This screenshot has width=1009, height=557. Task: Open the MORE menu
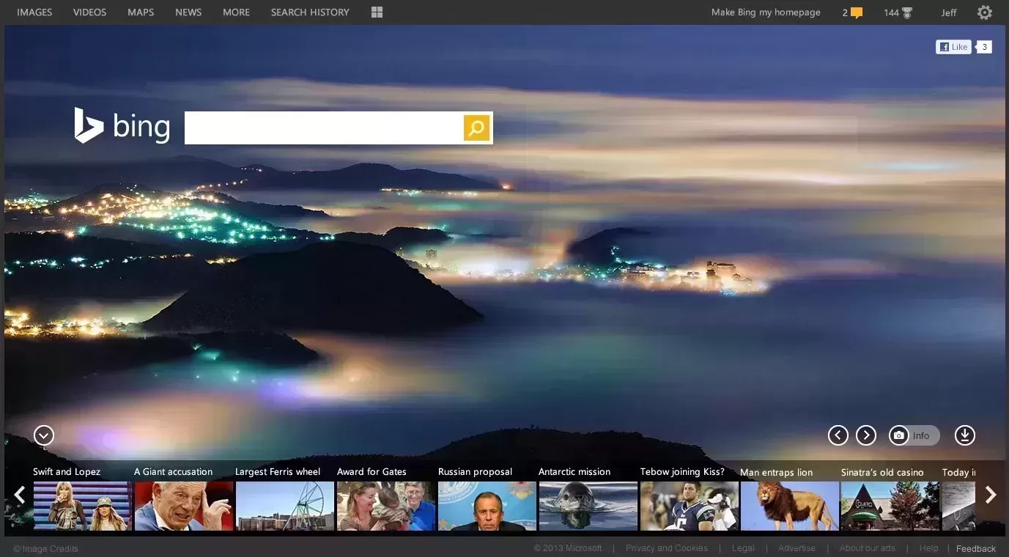click(x=235, y=12)
